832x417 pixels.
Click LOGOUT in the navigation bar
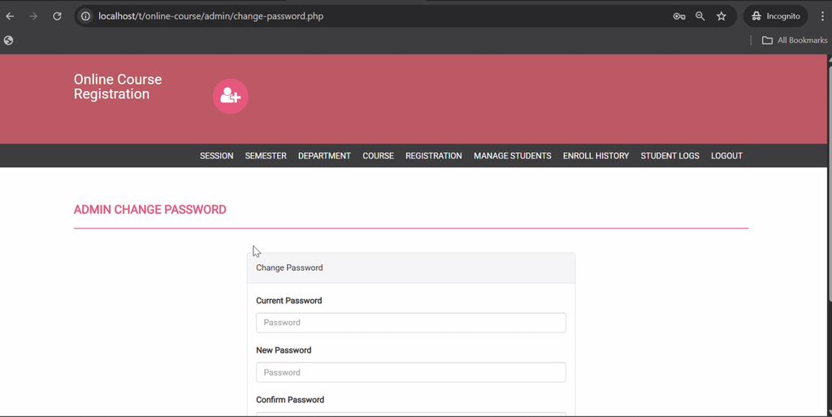(726, 156)
